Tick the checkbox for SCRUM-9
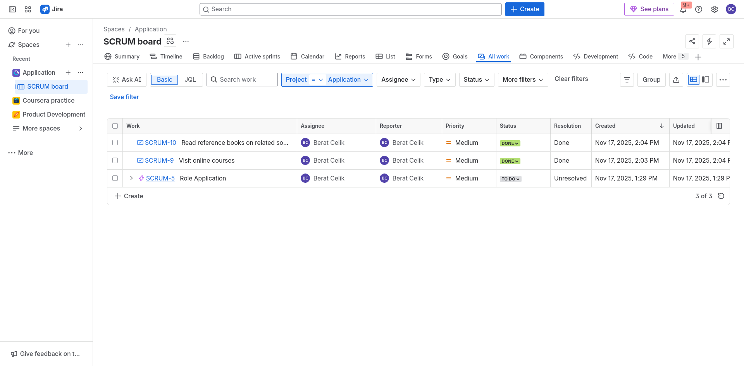Screen dimensions: 744x366 coord(115,160)
